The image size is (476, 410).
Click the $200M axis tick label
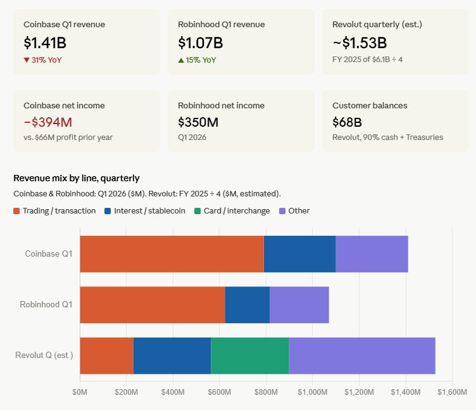click(127, 392)
